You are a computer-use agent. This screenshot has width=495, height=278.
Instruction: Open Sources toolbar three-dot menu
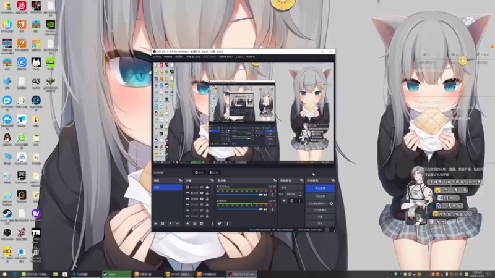(212, 224)
